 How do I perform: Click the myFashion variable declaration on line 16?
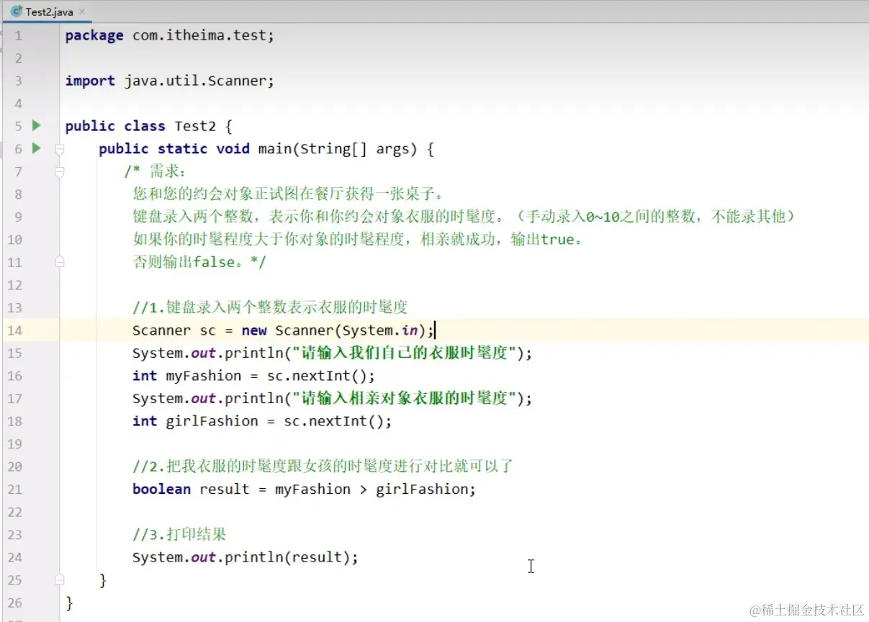tap(254, 376)
